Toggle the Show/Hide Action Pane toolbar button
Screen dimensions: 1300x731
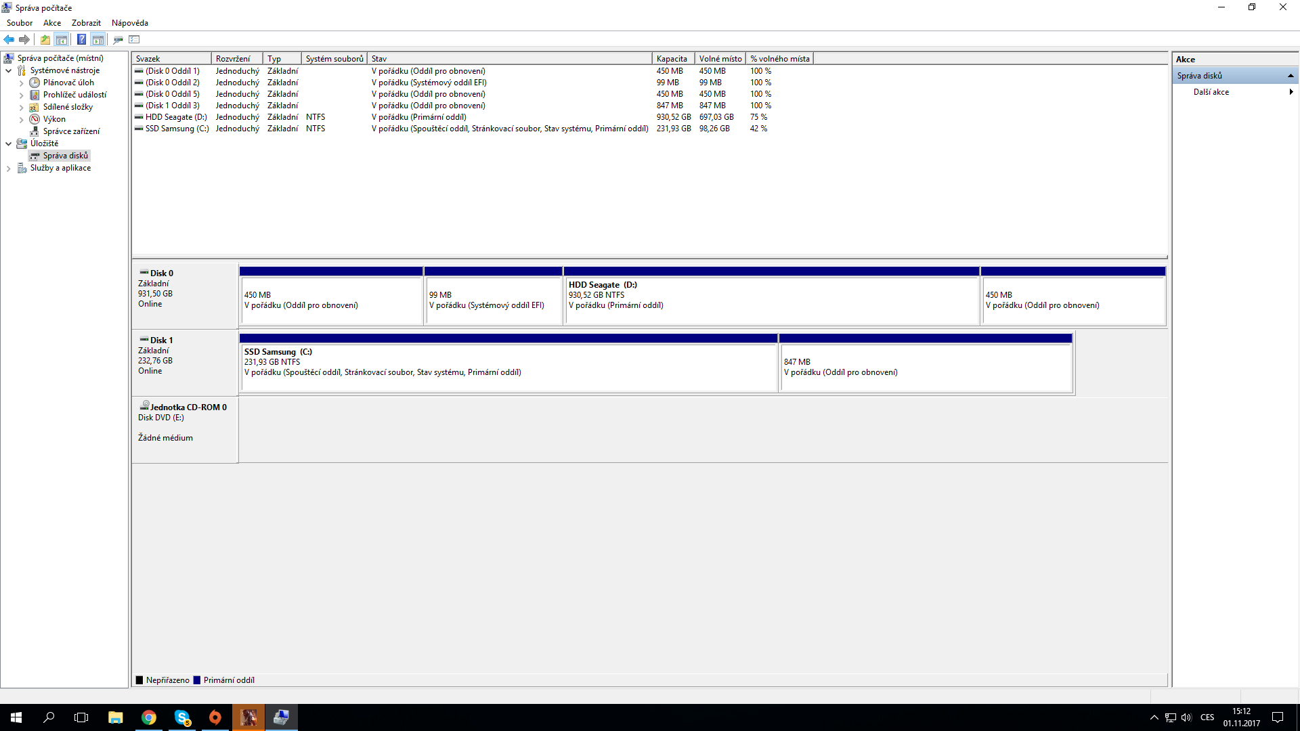98,39
